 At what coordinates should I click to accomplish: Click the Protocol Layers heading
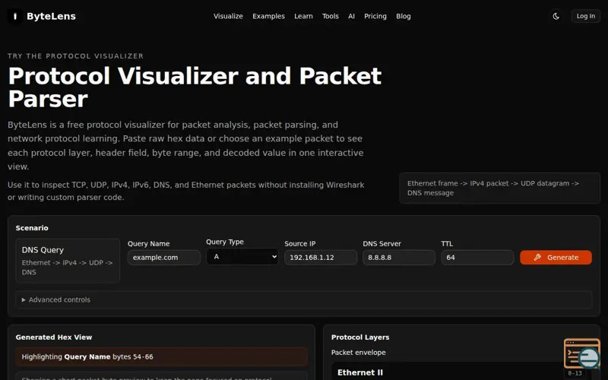click(360, 337)
